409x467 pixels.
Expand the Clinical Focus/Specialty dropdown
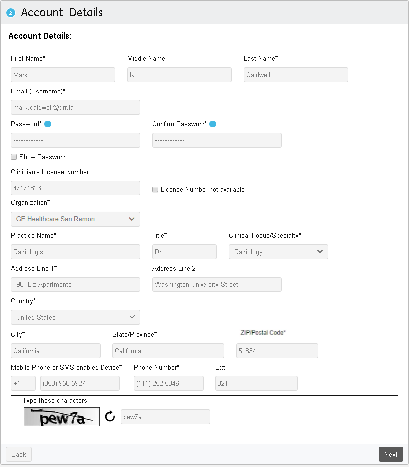(x=278, y=252)
